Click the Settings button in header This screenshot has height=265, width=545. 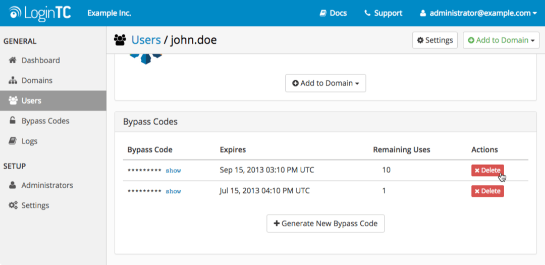435,40
